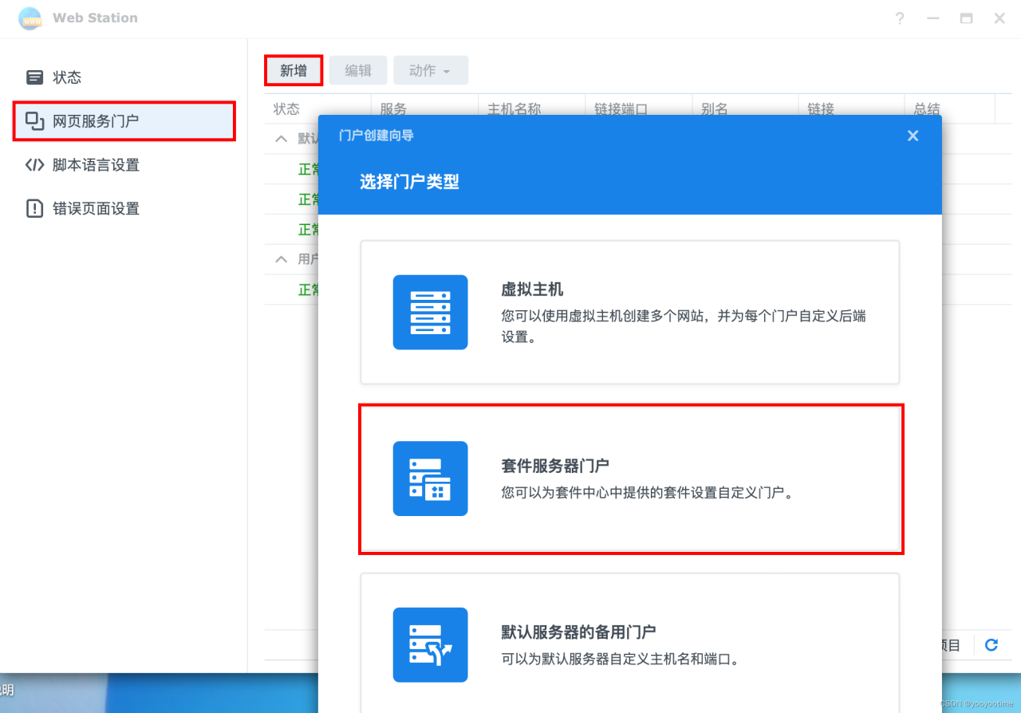Click the 套件服务器门户 option icon
Viewport: 1021px width, 713px height.
click(x=430, y=479)
